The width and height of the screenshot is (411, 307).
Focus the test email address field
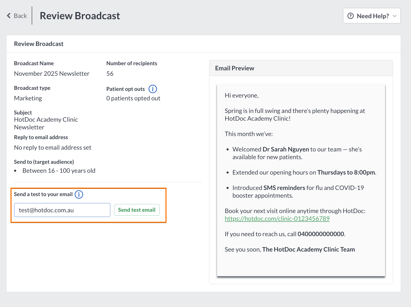[x=62, y=210]
